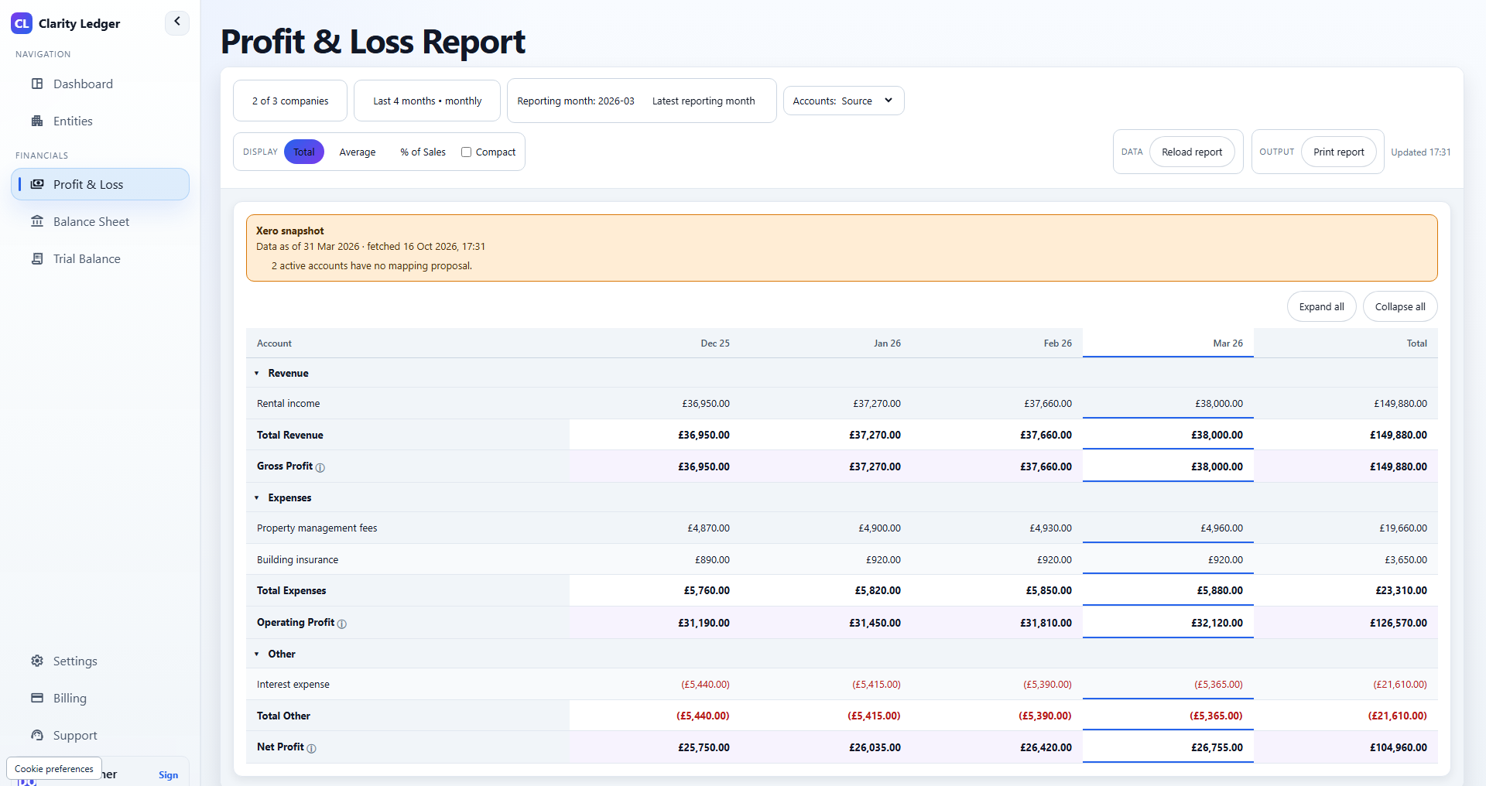Switch display to Average

[x=358, y=152]
